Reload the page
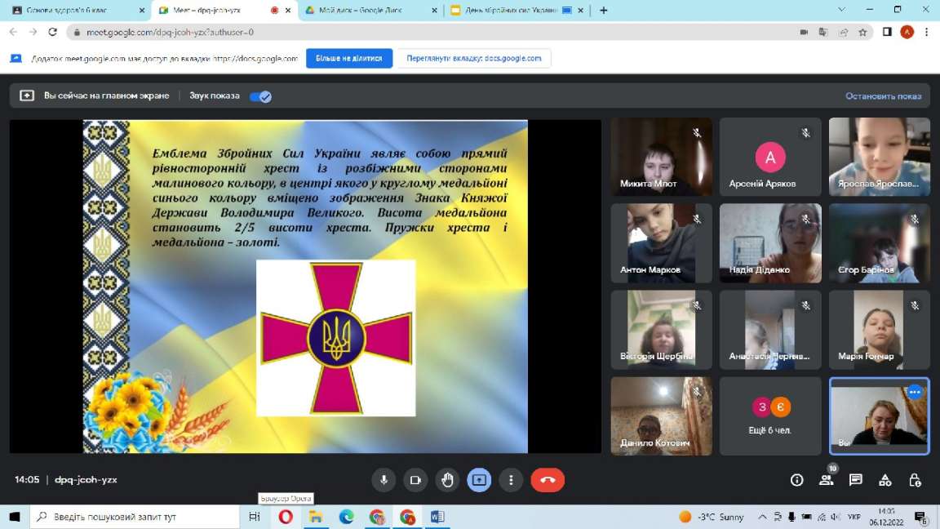Image resolution: width=940 pixels, height=529 pixels. pyautogui.click(x=53, y=33)
